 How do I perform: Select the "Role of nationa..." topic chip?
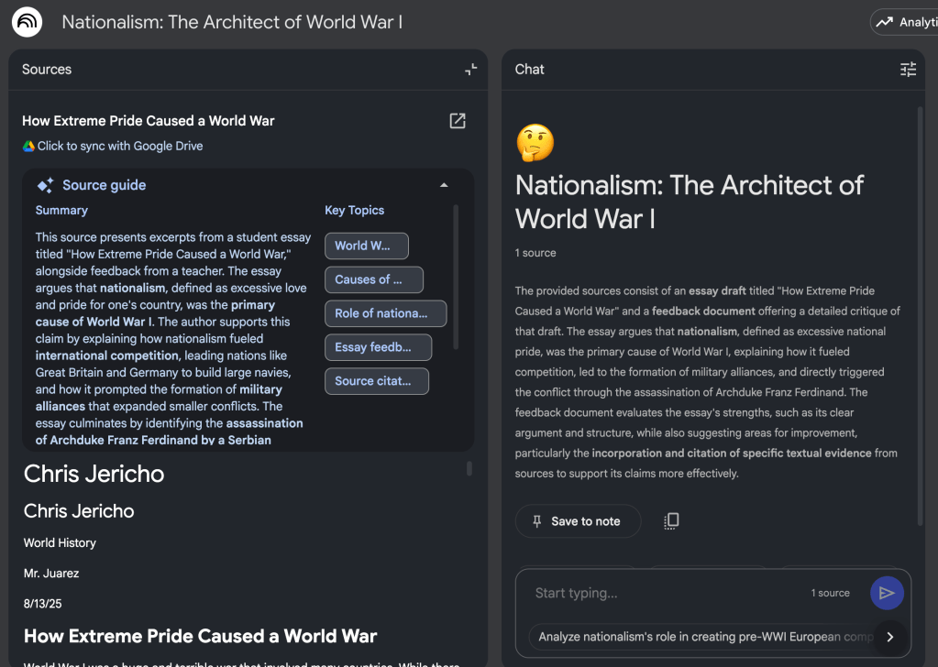(385, 313)
